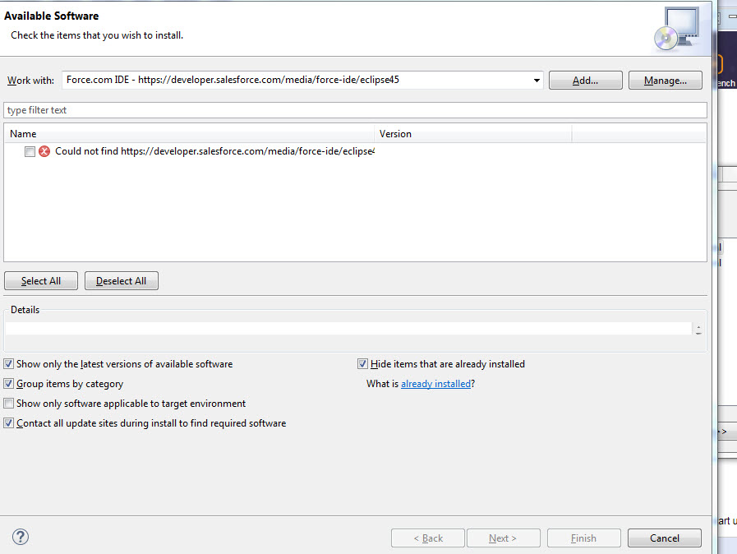Click the Details scroll stepper arrows
This screenshot has width=737, height=554.
point(698,329)
